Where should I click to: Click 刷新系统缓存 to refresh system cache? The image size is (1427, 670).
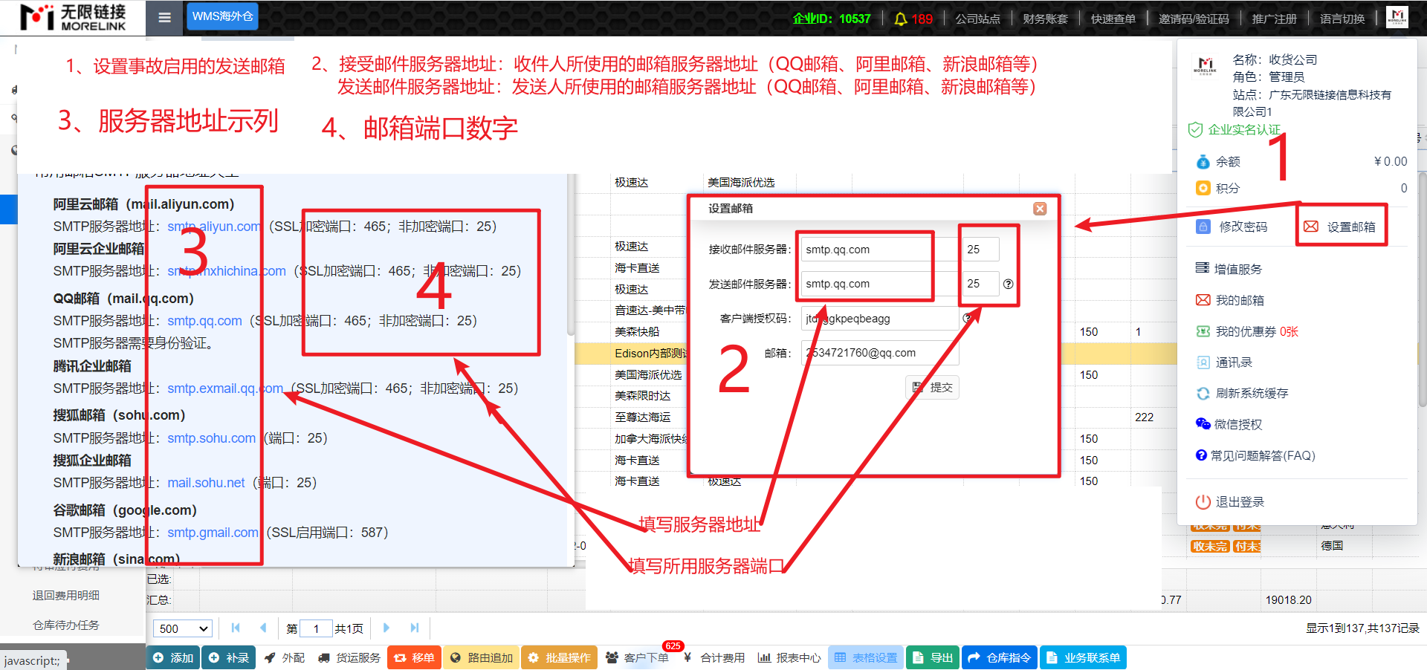click(1242, 393)
